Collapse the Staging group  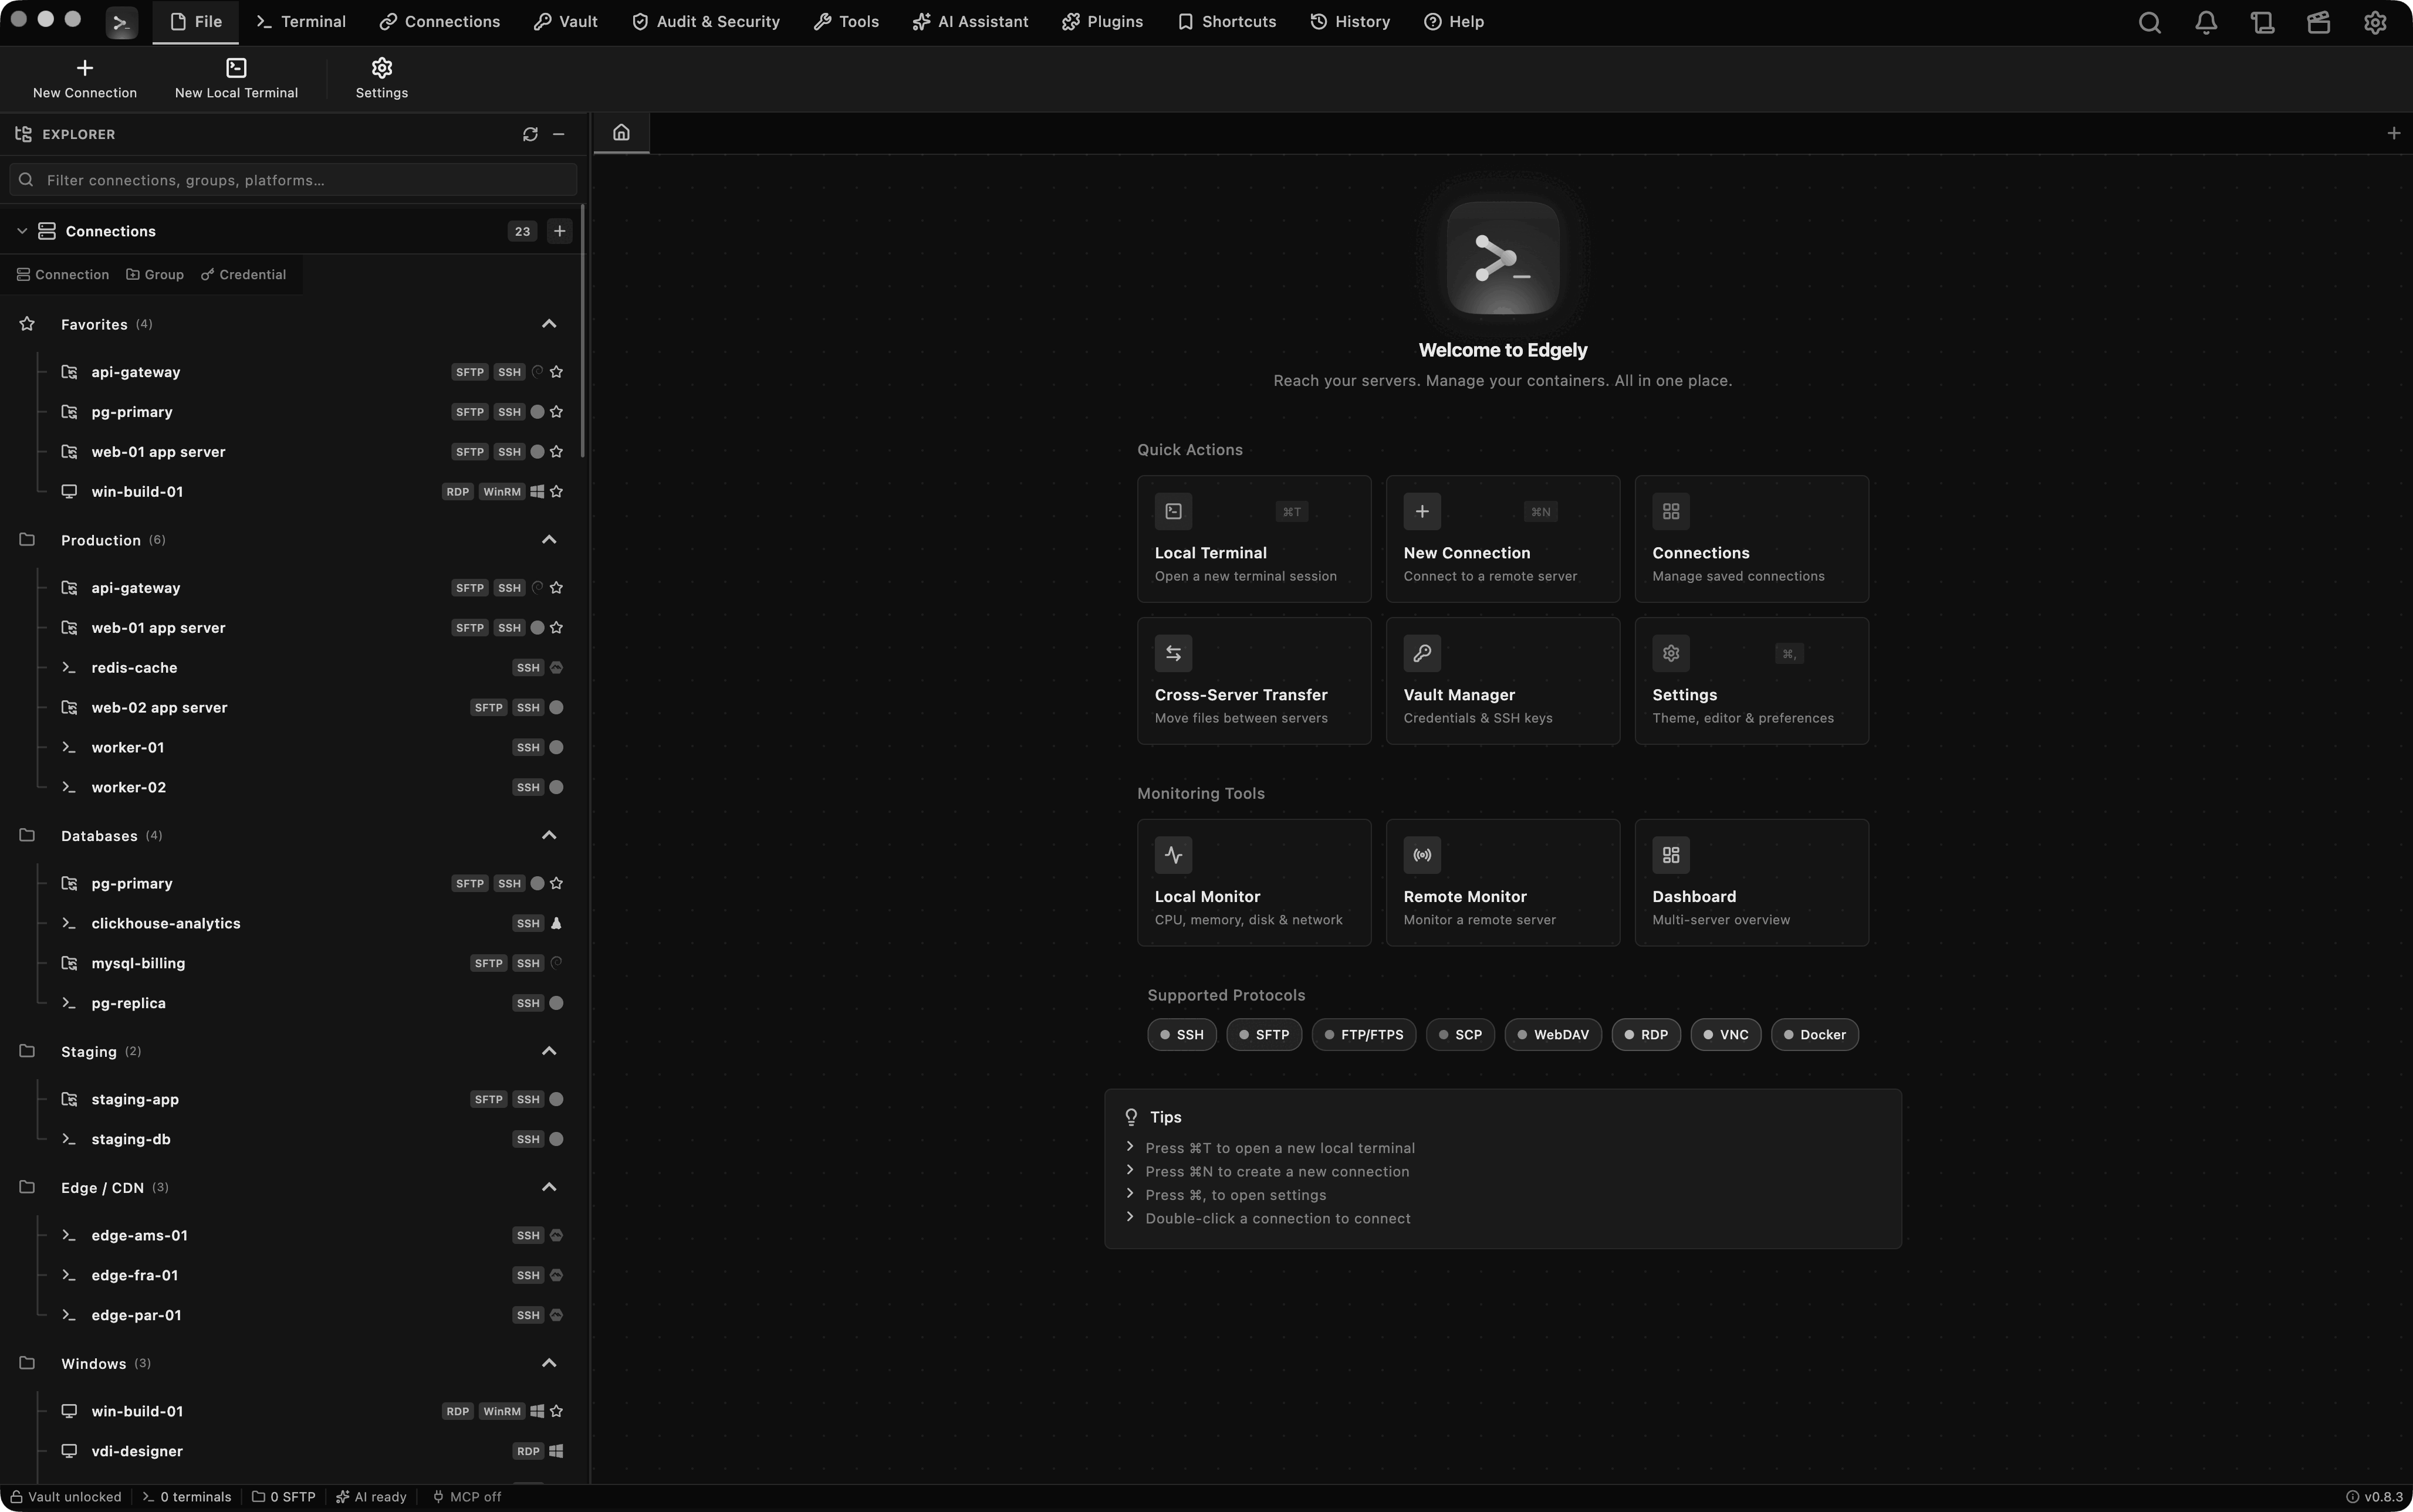(x=548, y=1052)
